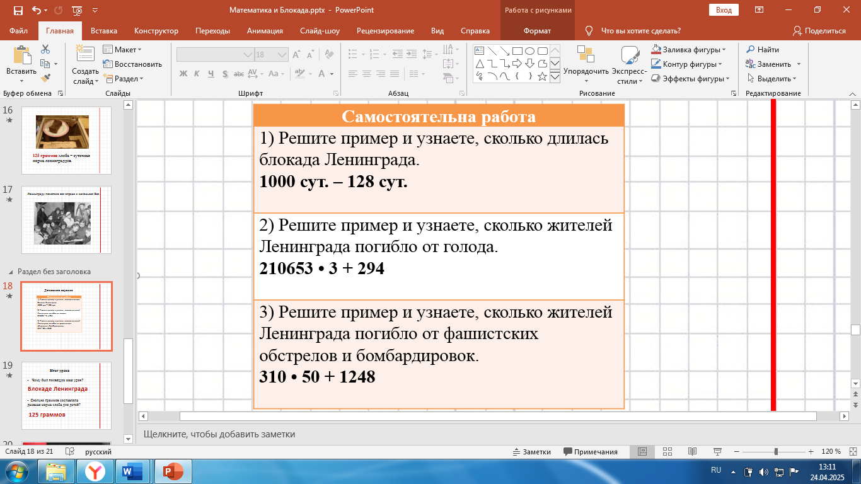Open the Файл tab
This screenshot has width=861, height=484.
19,31
